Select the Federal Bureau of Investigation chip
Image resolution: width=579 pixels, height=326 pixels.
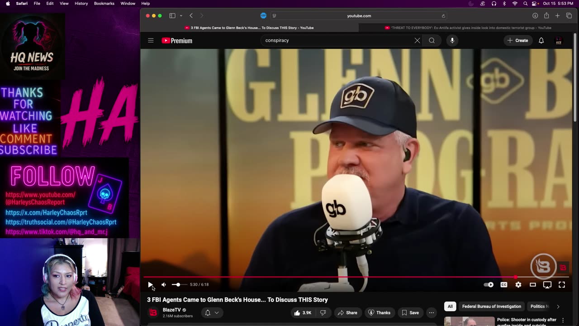click(492, 307)
